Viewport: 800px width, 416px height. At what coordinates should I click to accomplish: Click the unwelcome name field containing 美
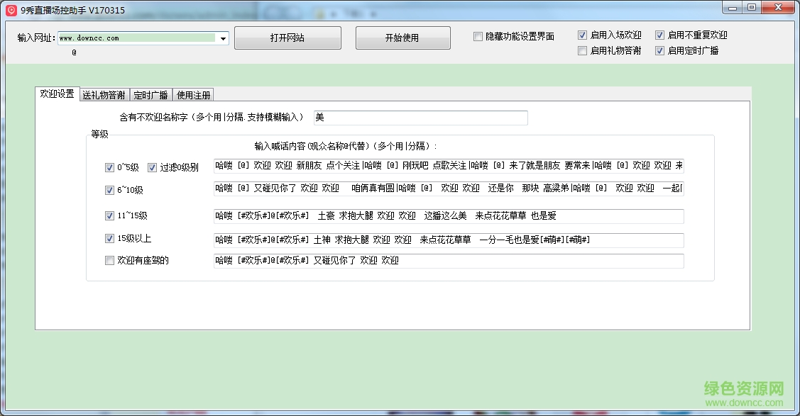point(421,118)
